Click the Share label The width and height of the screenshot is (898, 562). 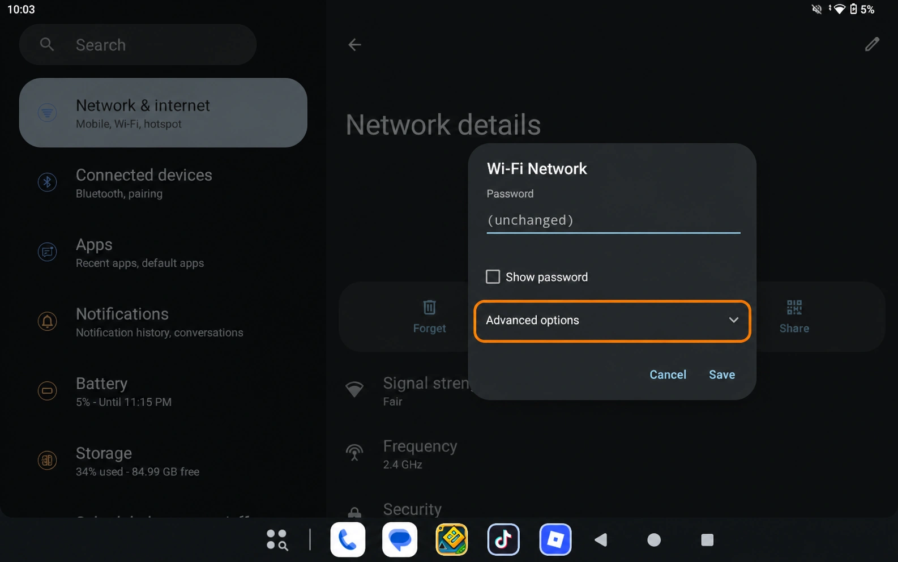pyautogui.click(x=794, y=328)
